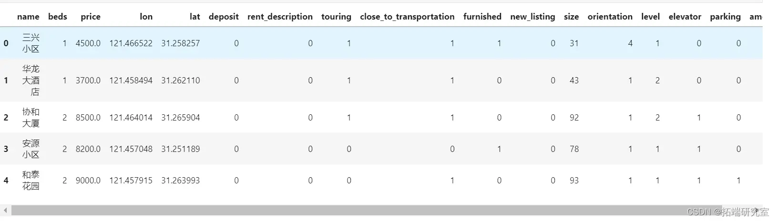Click the "furnished" column header

tap(482, 17)
